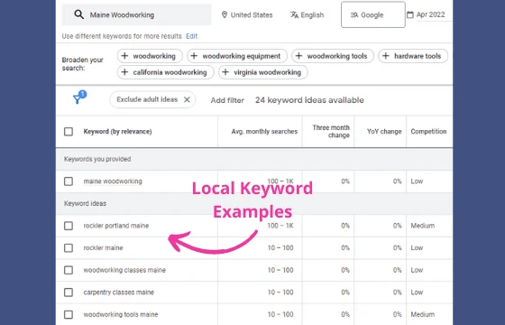505x325 pixels.
Task: Check the rockler portland maine row
Action: point(69,226)
